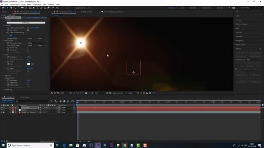The height and width of the screenshot is (148, 264).
Task: Open the Window menu
Action: click(x=51, y=5)
